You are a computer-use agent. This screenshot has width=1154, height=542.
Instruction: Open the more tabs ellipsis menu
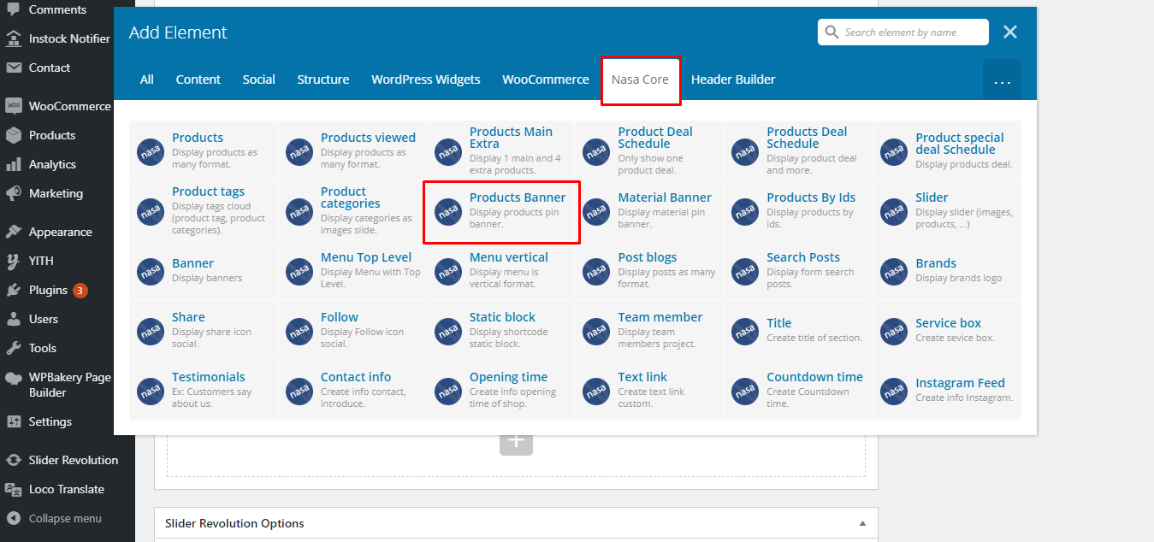(1003, 80)
